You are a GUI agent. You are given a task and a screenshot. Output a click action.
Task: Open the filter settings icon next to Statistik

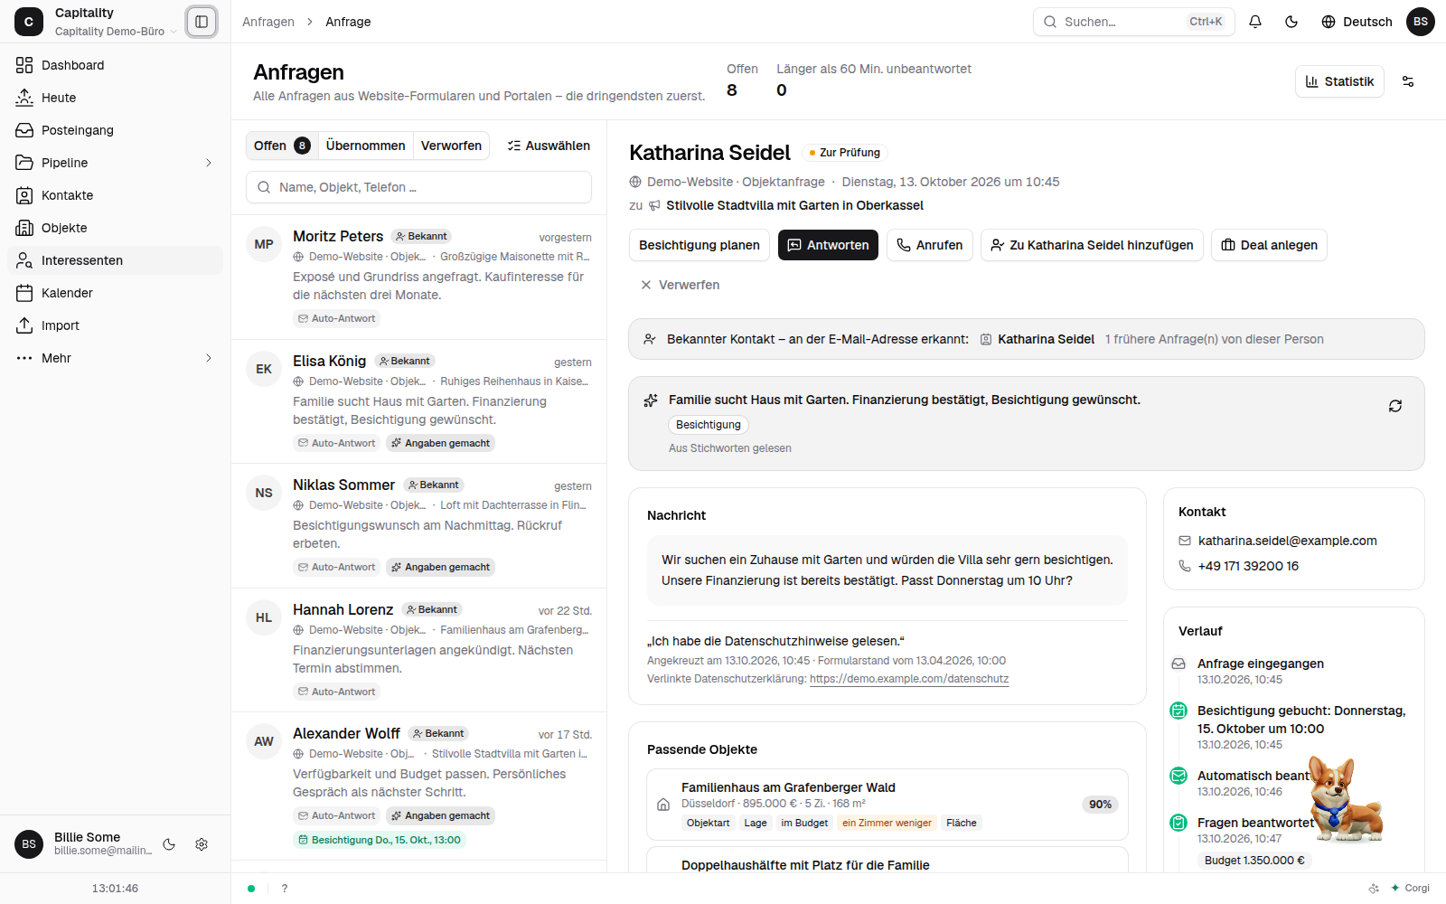[1408, 81]
